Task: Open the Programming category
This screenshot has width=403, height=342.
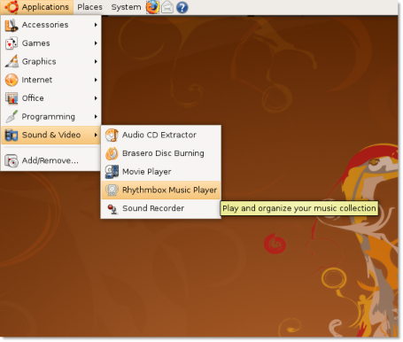Action: pyautogui.click(x=51, y=117)
